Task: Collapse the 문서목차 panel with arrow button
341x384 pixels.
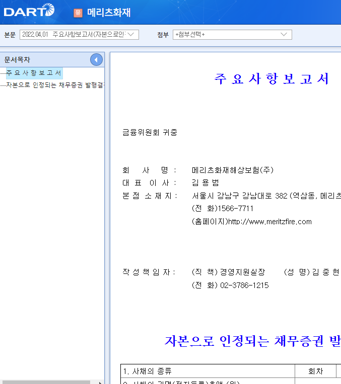Action: pos(96,59)
